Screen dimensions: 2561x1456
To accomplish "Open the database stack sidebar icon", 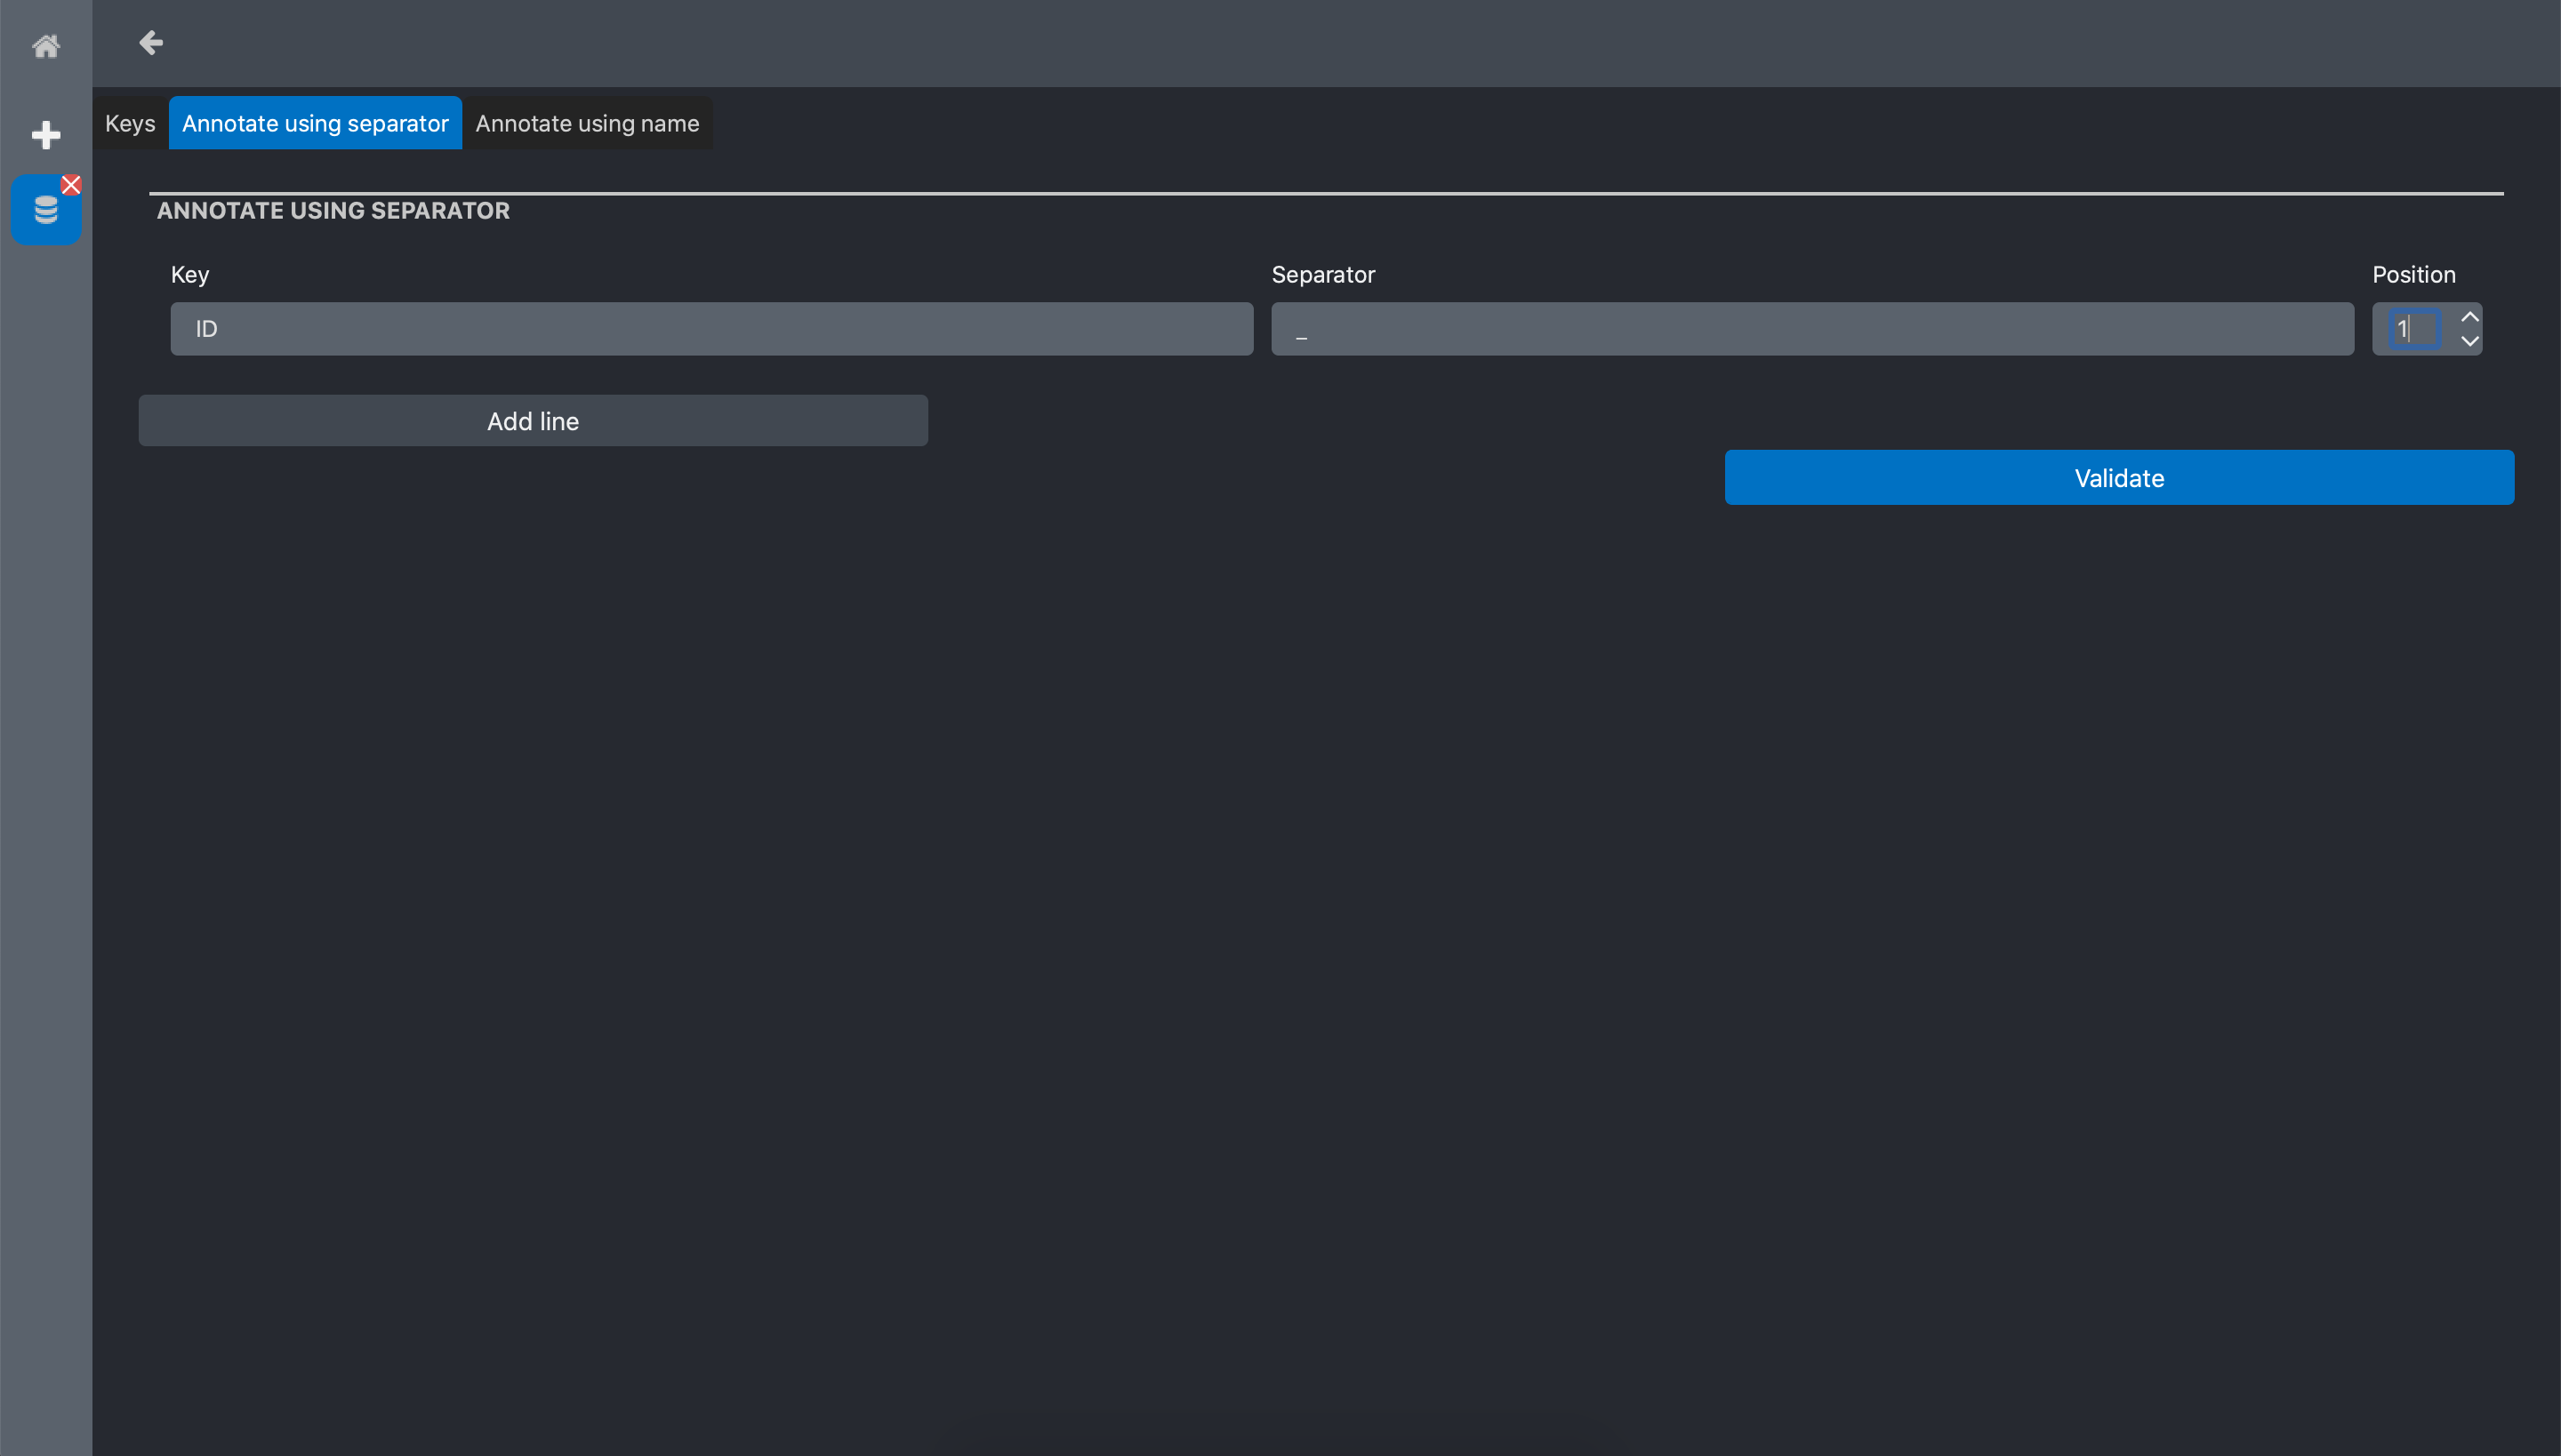I will click(46, 210).
